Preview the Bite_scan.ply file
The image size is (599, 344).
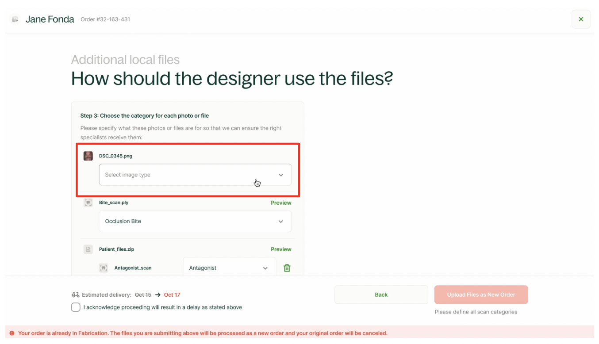[x=280, y=203]
